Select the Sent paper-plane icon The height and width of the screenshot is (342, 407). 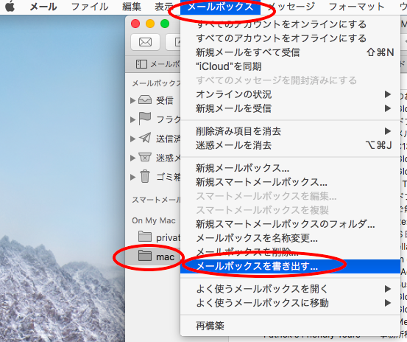145,138
